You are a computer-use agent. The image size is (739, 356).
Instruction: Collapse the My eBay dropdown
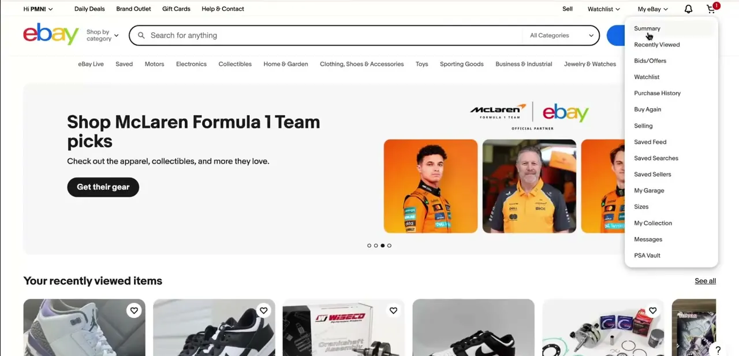pos(653,9)
